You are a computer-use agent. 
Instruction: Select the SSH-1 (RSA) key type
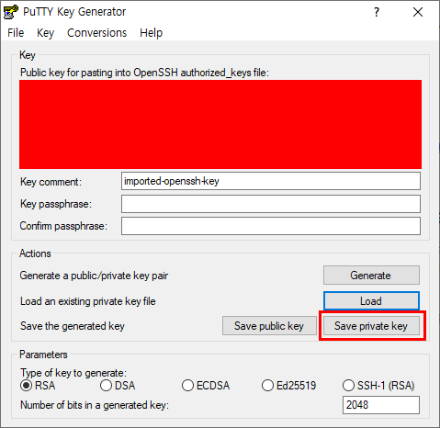coord(378,386)
